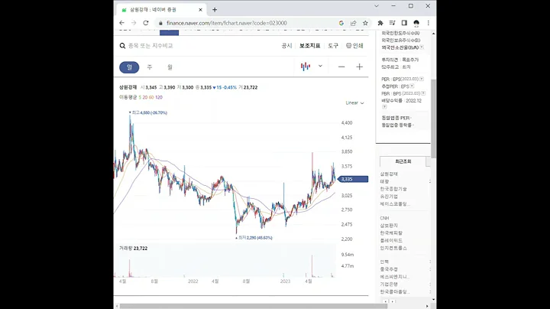The height and width of the screenshot is (309, 550).
Task: Select the 주 weekly period
Action: tap(150, 67)
